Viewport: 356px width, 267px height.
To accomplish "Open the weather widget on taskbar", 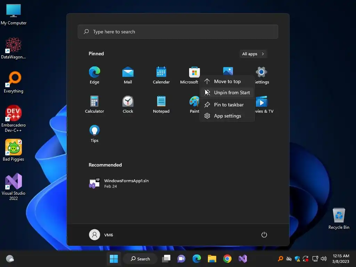I will click(x=10, y=259).
